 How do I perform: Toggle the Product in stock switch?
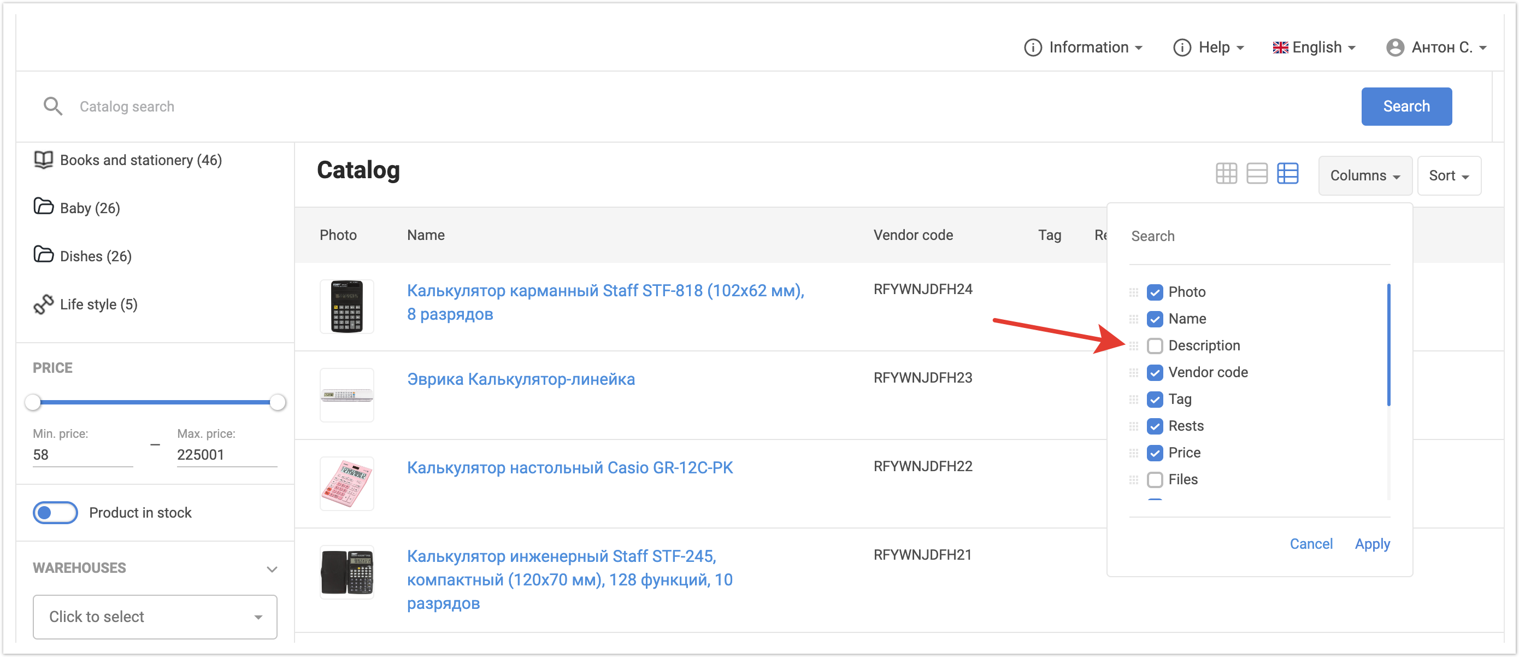pos(55,513)
